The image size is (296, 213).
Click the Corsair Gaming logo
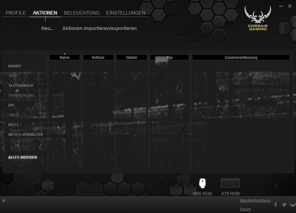pos(258,18)
